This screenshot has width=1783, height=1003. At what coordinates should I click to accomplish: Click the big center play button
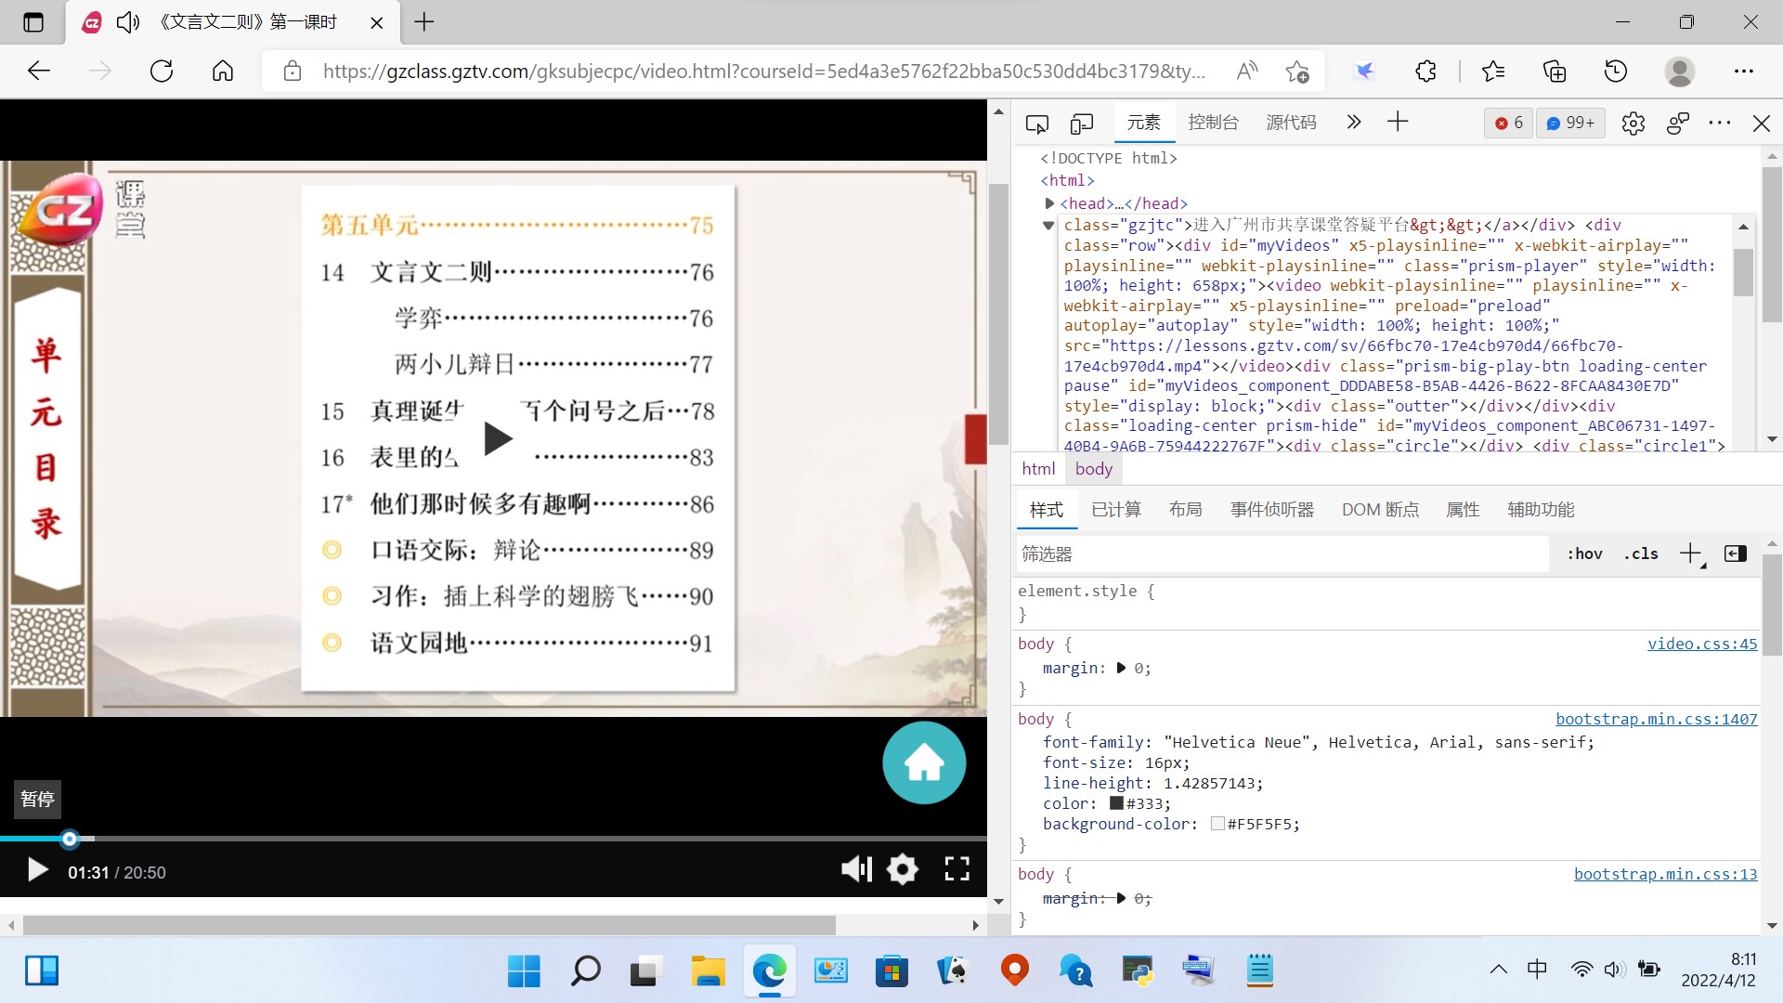click(498, 437)
